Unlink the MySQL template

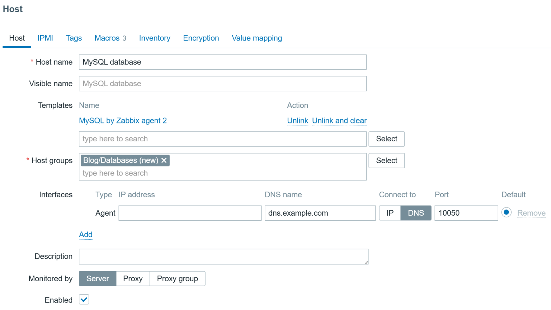pos(297,121)
